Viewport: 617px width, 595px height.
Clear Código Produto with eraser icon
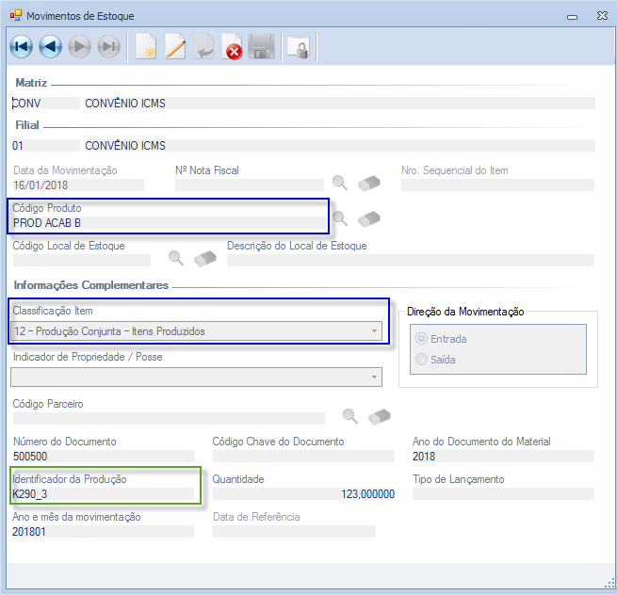pyautogui.click(x=368, y=218)
